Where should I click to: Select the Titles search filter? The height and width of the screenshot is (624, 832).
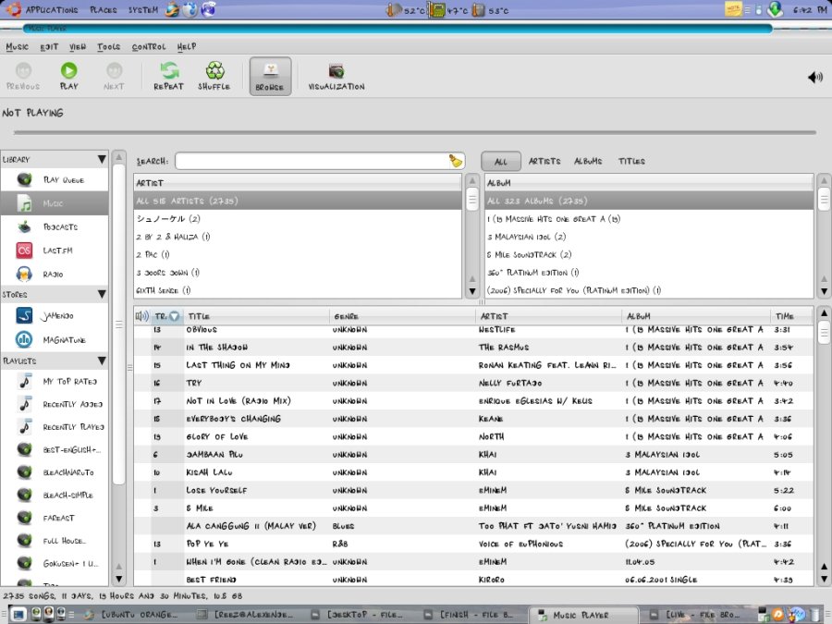pos(631,161)
